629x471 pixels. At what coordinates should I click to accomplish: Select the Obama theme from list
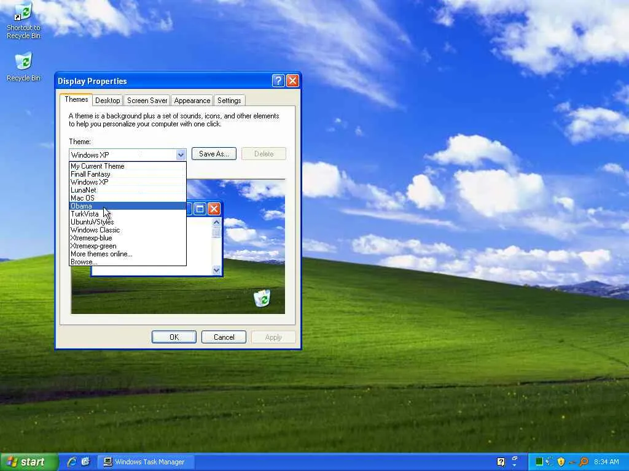(128, 206)
